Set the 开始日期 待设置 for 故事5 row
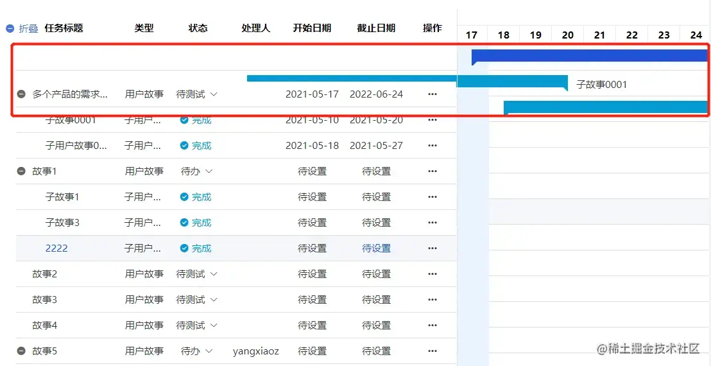 click(312, 351)
